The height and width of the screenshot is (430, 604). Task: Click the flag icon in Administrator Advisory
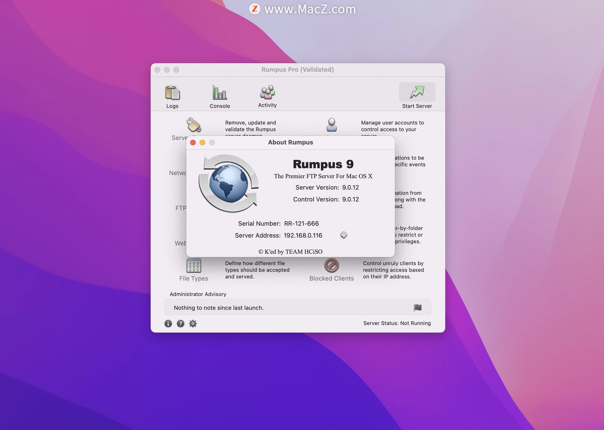point(418,307)
